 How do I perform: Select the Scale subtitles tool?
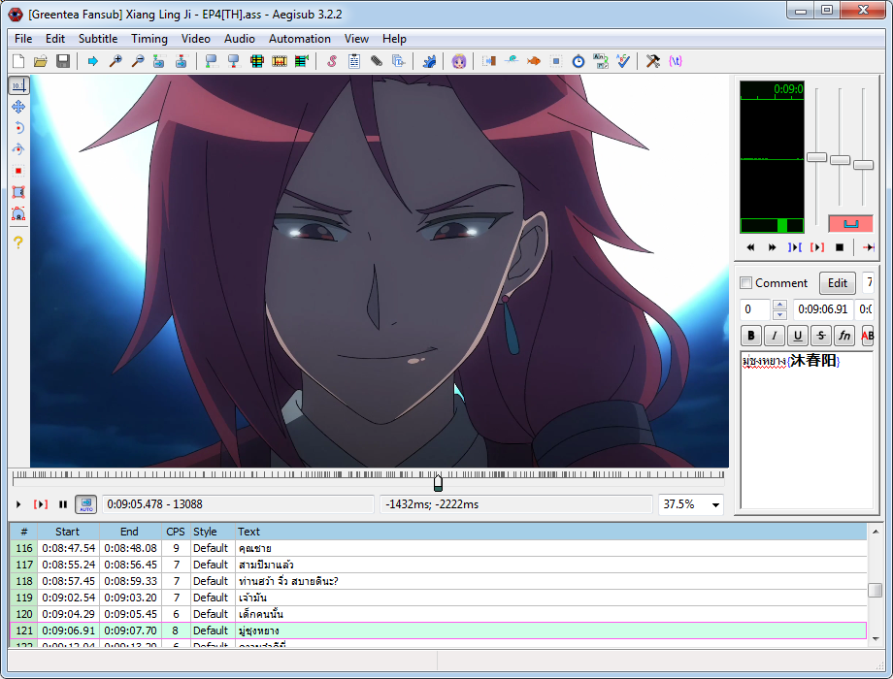[18, 171]
